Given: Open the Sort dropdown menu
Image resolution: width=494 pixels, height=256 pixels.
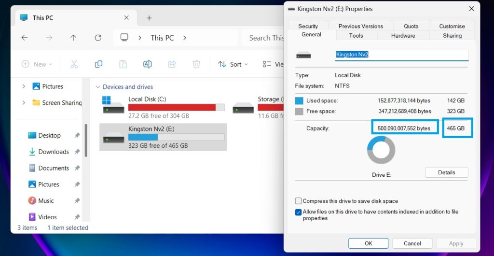Looking at the screenshot, I should click(x=233, y=64).
